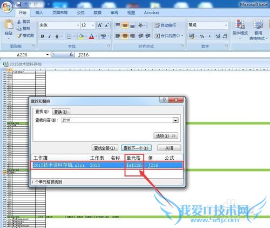Open Format as Table (套用表格格式)
The height and width of the screenshot is (228, 270).
(258, 30)
